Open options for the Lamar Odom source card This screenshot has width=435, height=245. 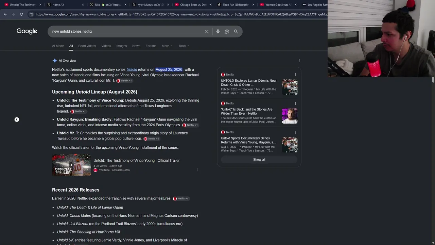tap(295, 75)
